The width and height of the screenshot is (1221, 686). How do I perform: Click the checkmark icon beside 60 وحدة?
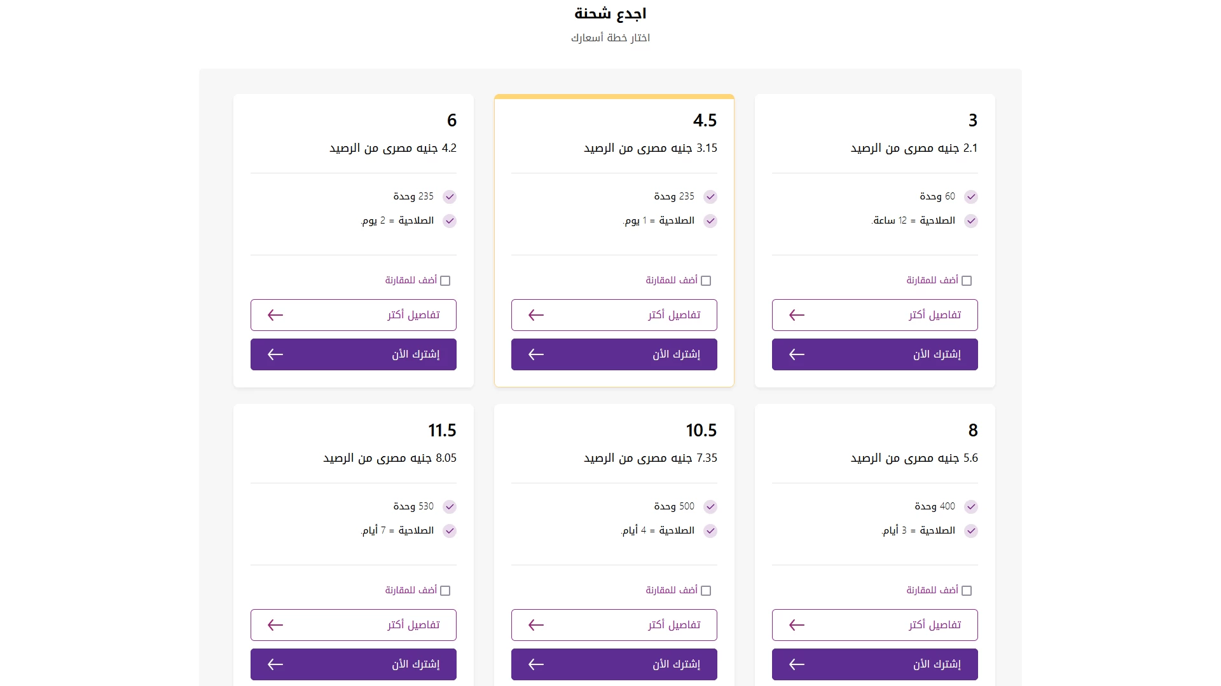click(970, 197)
